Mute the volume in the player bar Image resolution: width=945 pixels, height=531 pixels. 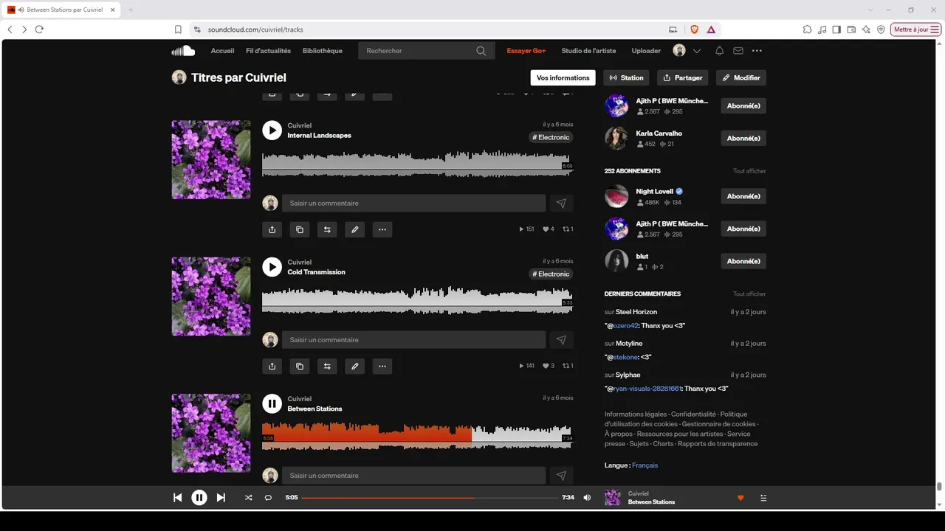point(587,498)
